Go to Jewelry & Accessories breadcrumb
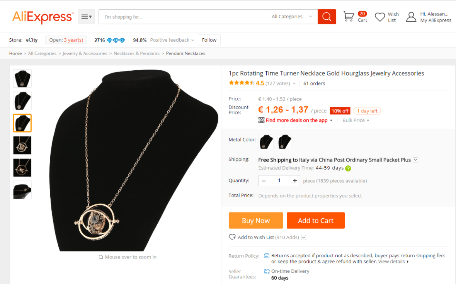Viewport: 456px width, 284px height. pyautogui.click(x=85, y=53)
